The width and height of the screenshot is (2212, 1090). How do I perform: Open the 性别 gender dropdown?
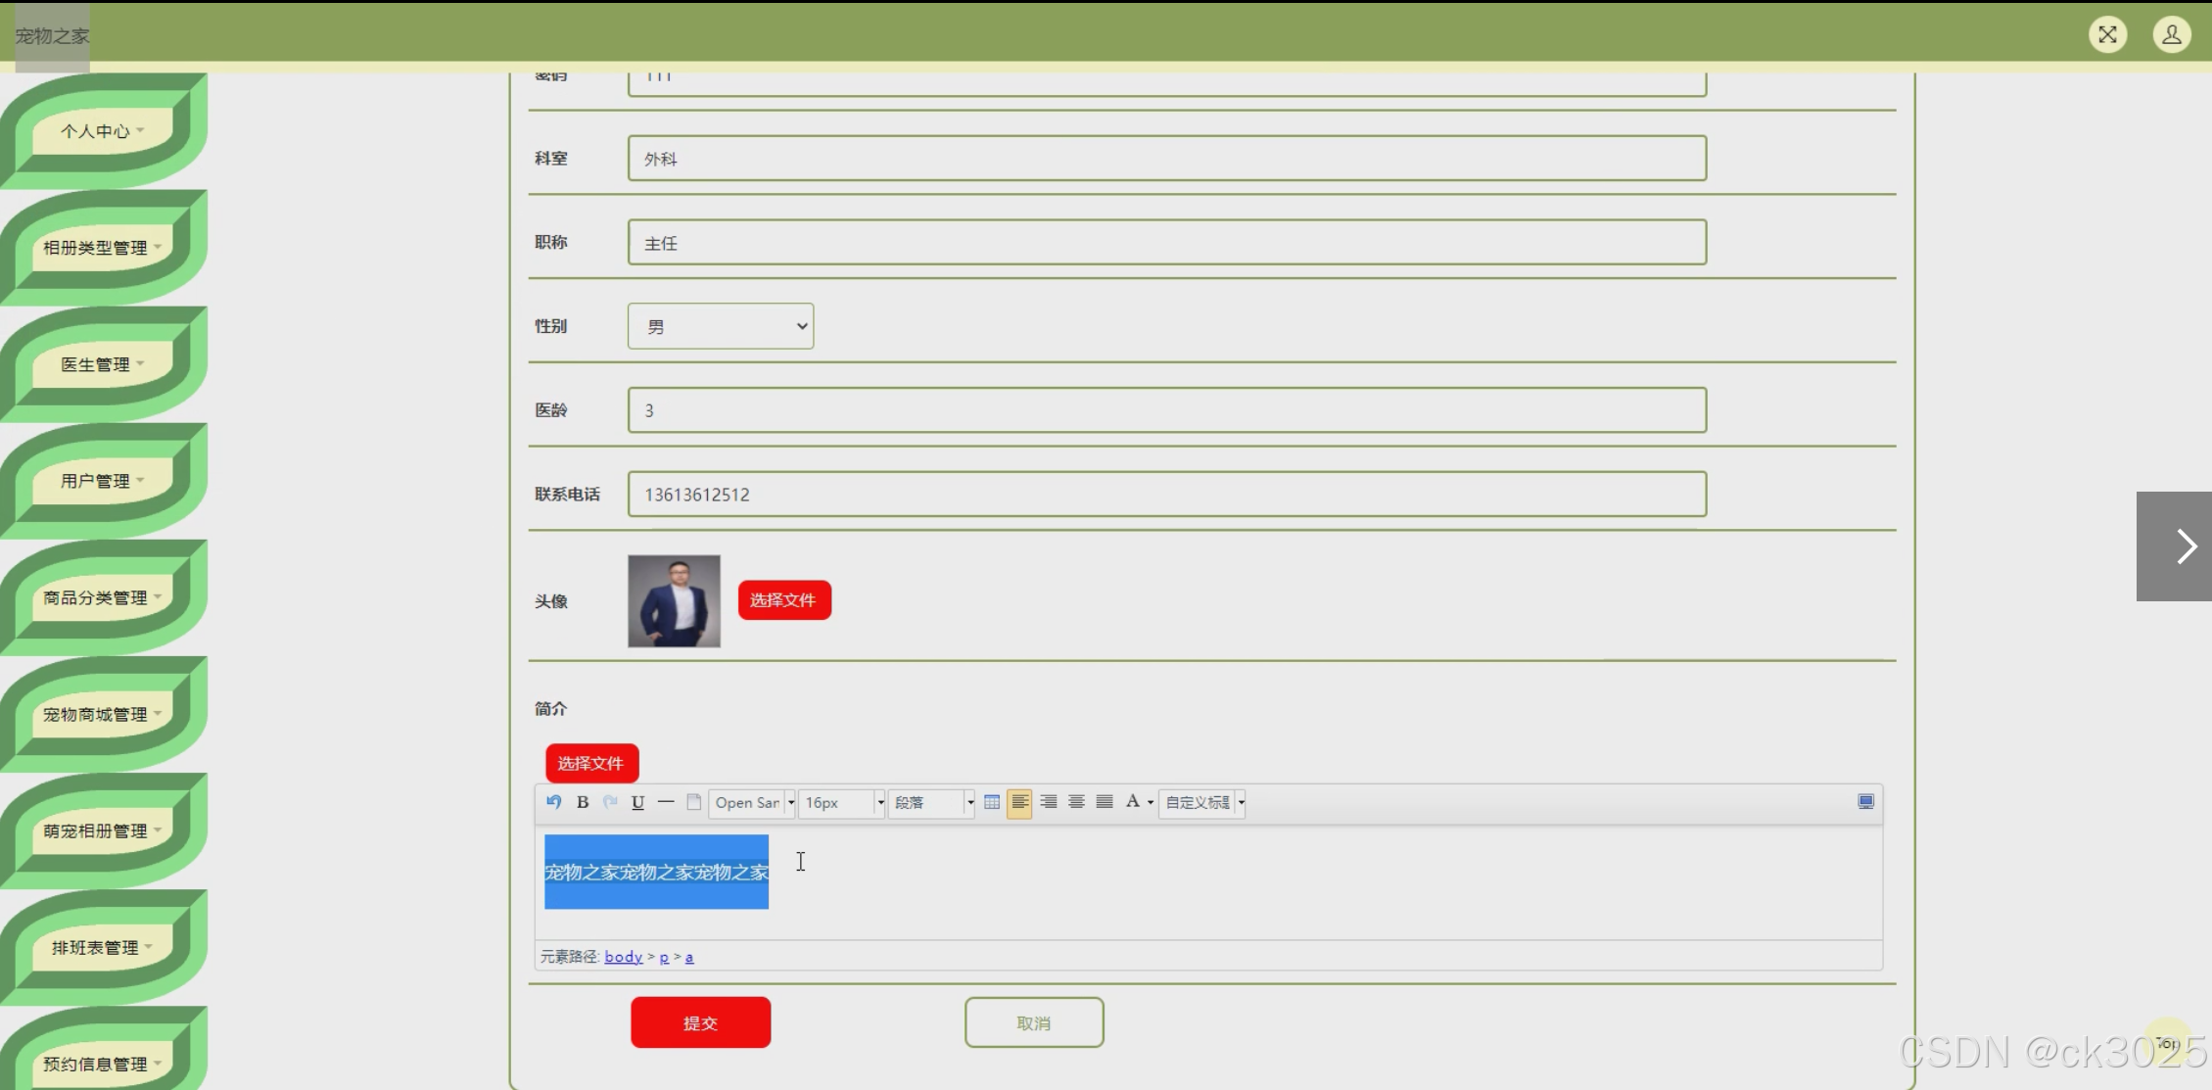721,326
